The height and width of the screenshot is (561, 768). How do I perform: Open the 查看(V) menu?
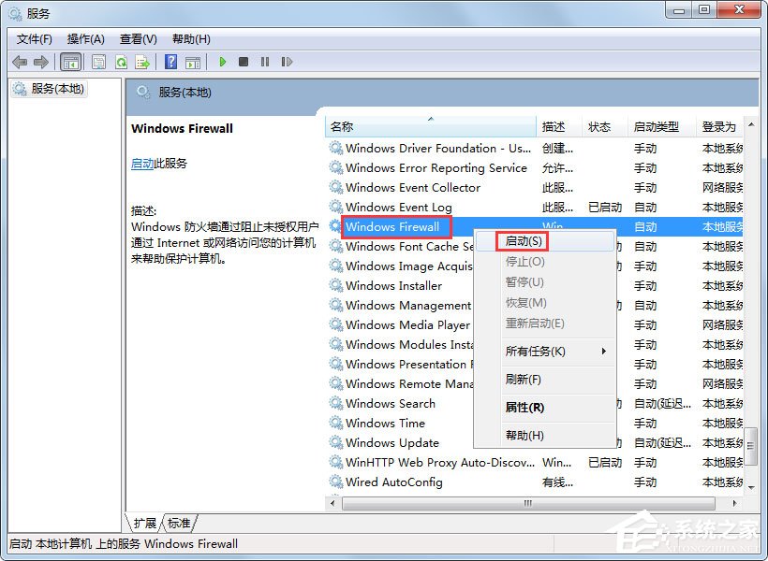(x=137, y=38)
